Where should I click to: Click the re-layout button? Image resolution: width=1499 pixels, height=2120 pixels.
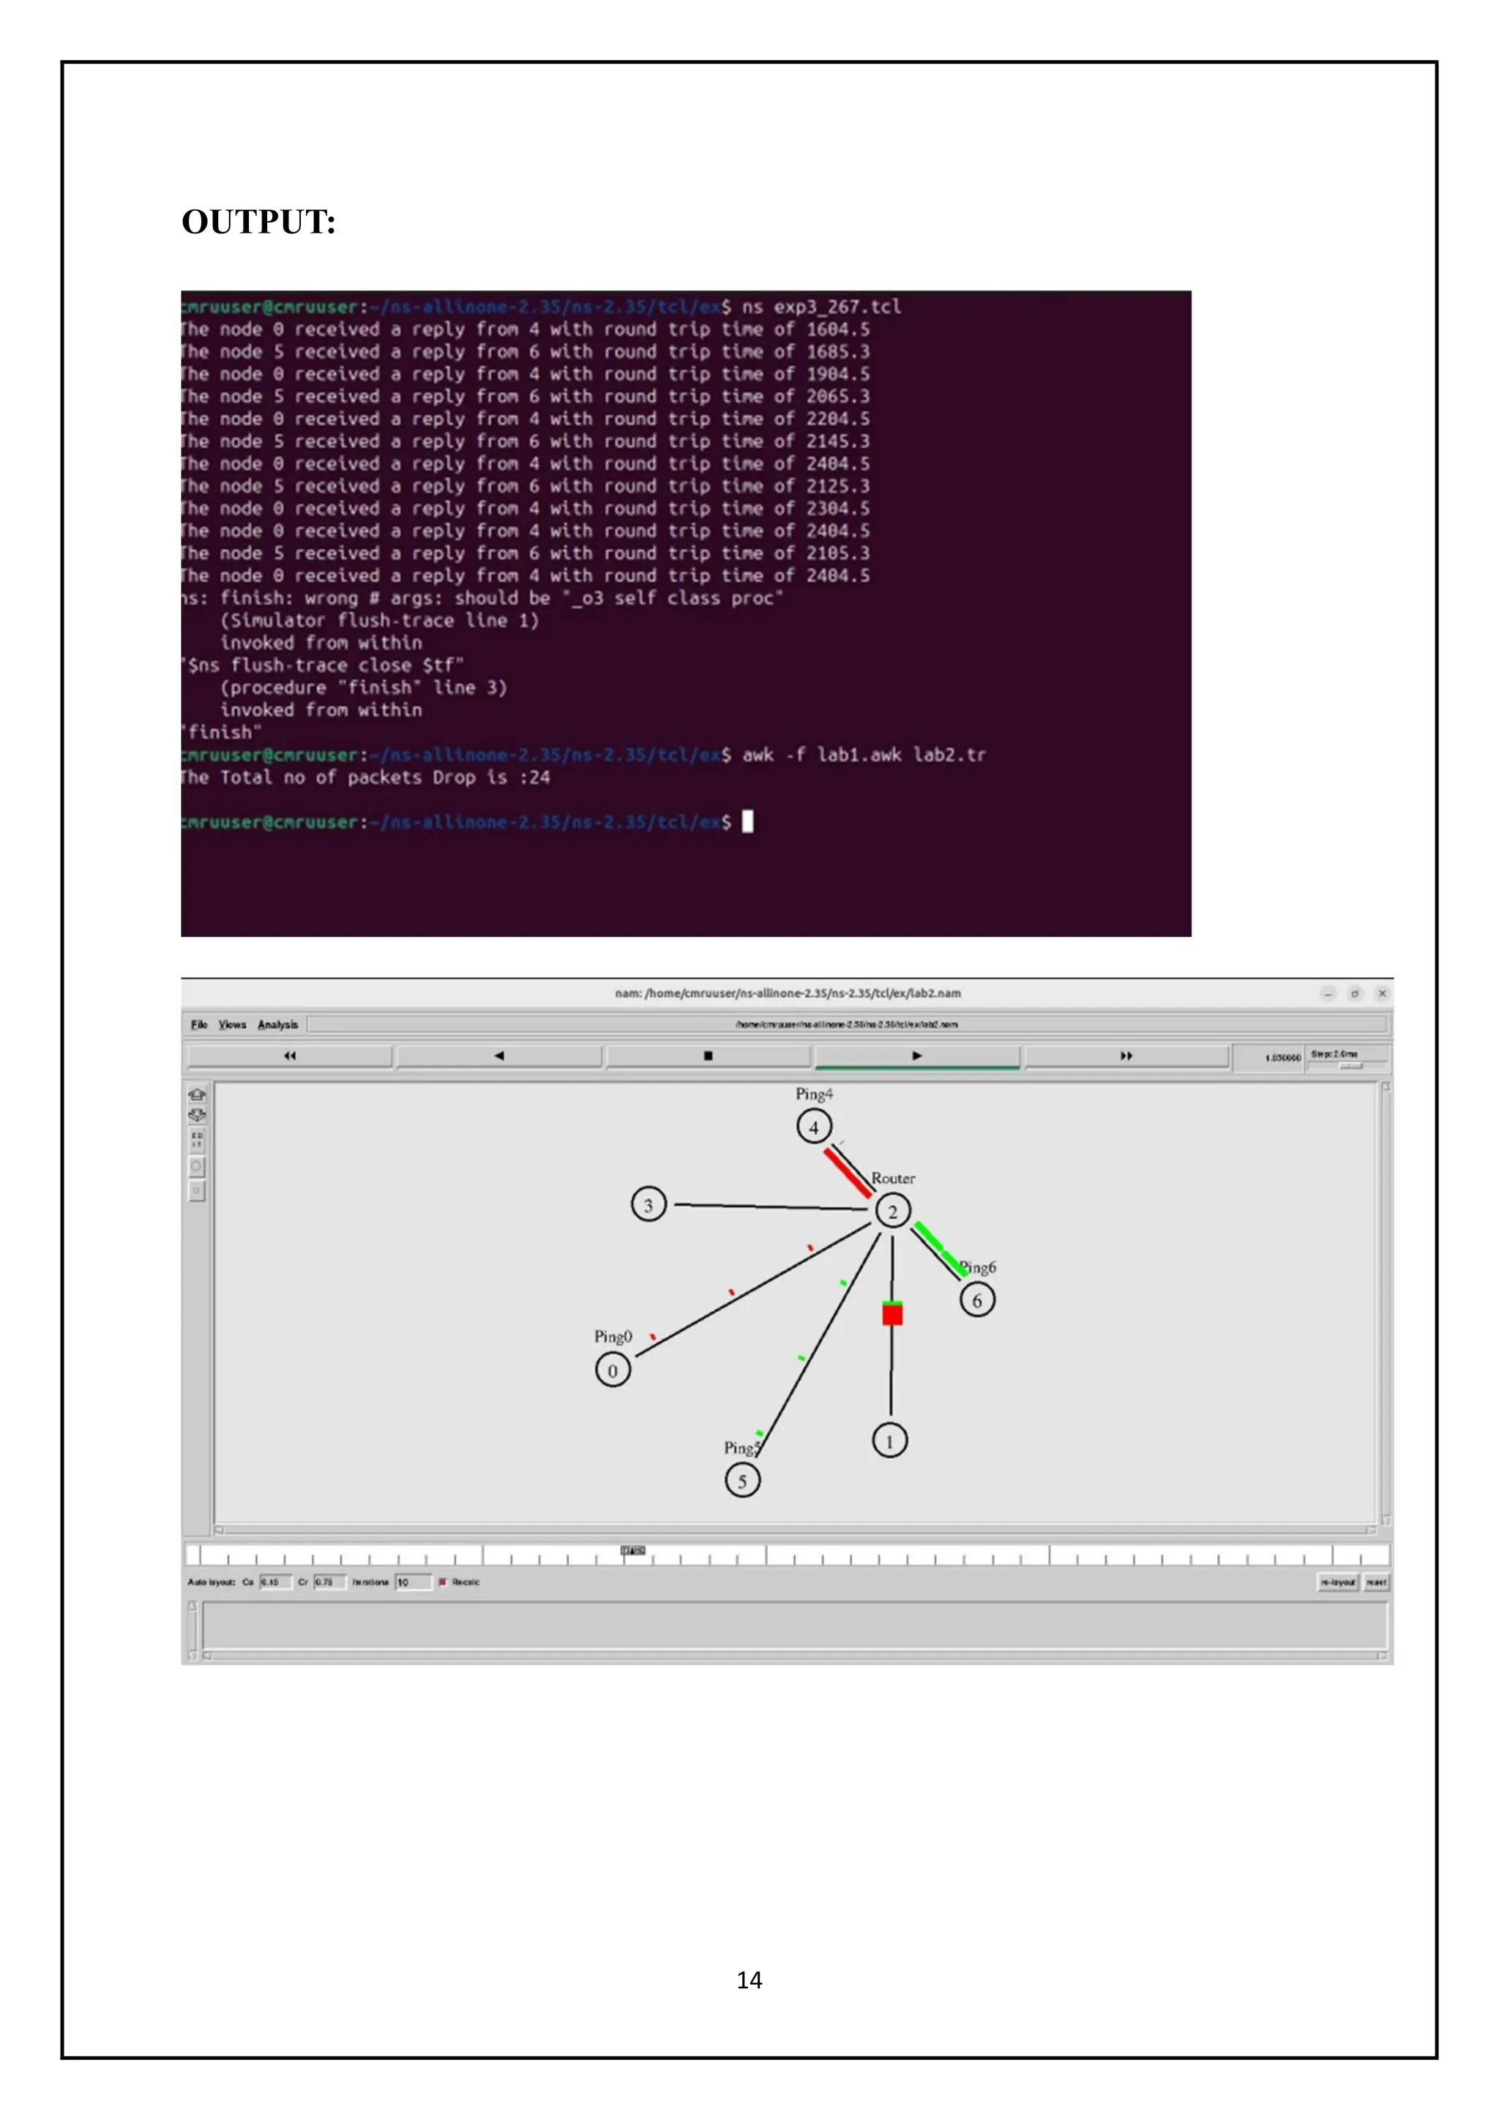(1337, 1582)
